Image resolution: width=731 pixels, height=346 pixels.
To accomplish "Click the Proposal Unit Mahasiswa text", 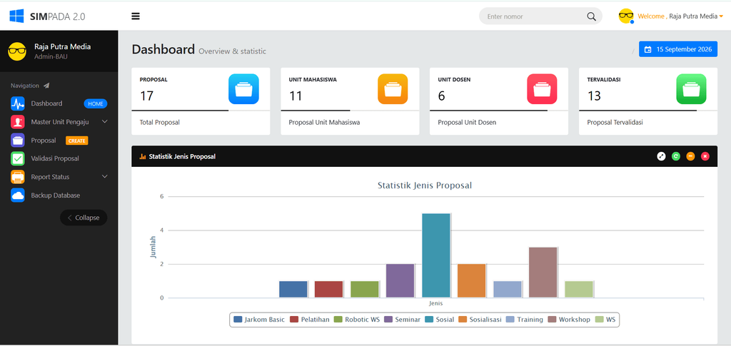I will pos(325,123).
